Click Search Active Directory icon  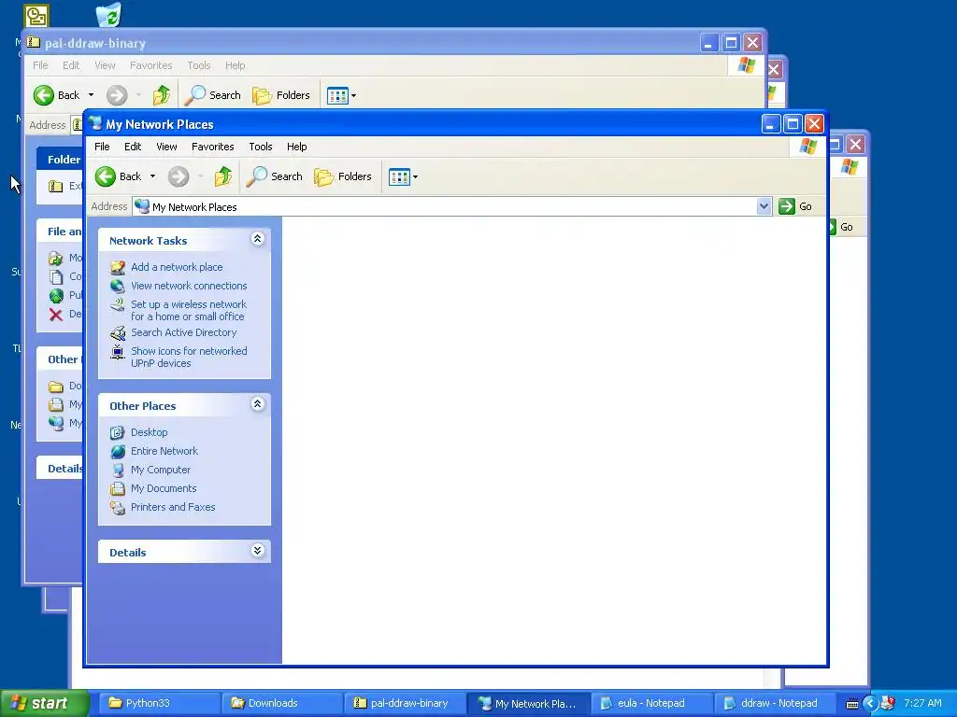pos(117,333)
